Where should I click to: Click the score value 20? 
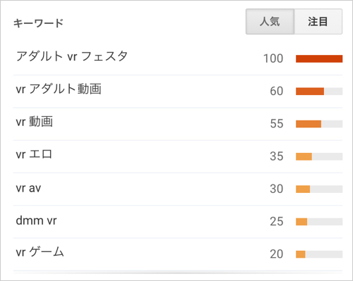(x=277, y=254)
